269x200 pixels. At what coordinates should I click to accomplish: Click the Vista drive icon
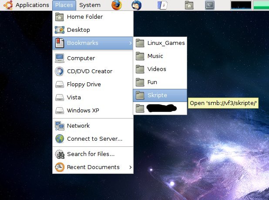coord(60,97)
